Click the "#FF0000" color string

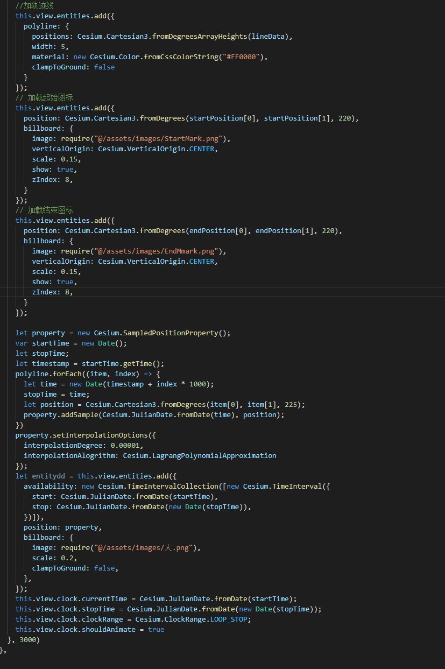click(x=240, y=57)
